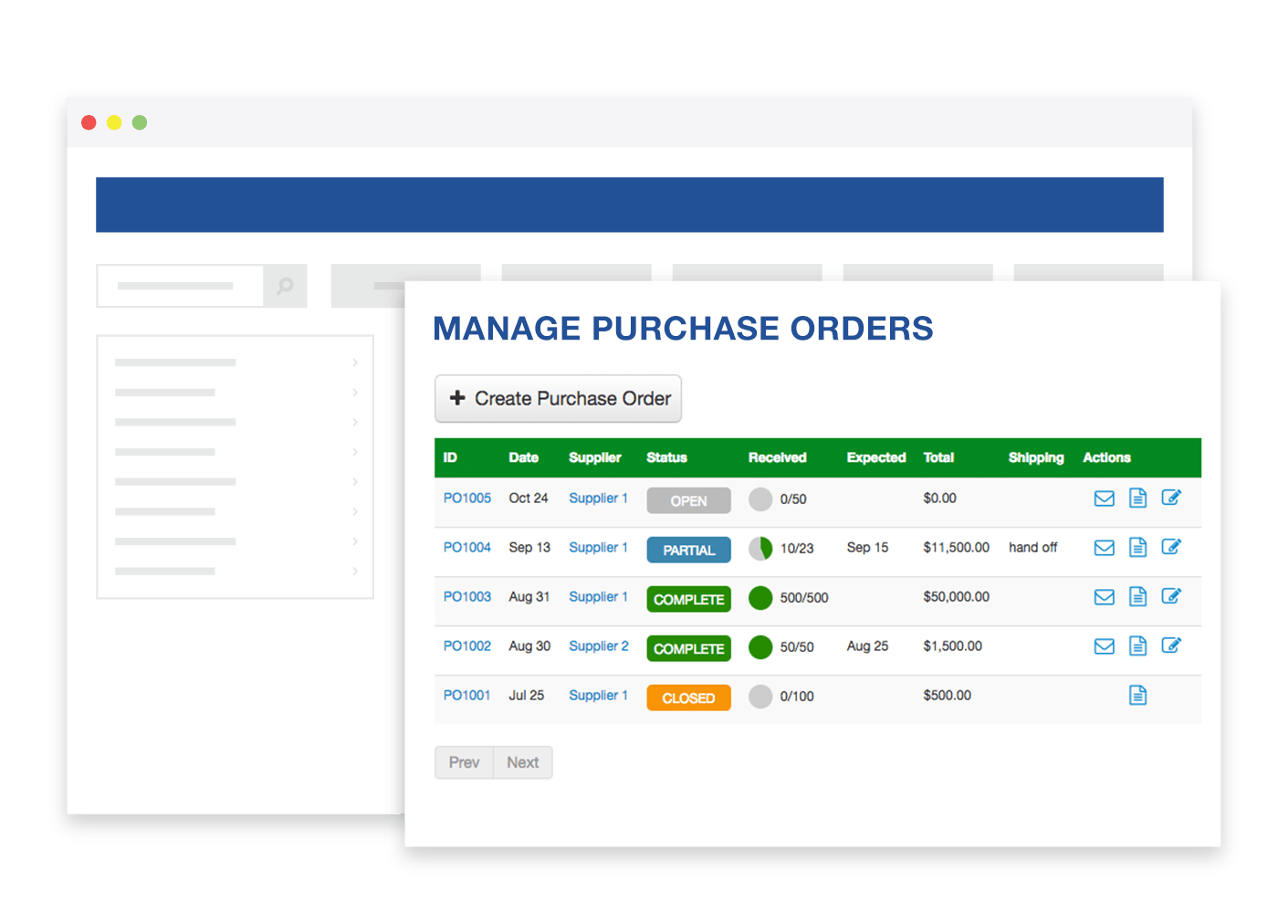Click the edit icon for PO1003

[1171, 596]
